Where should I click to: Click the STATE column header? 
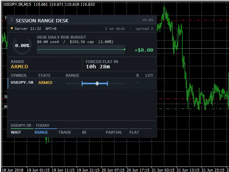tap(44, 75)
